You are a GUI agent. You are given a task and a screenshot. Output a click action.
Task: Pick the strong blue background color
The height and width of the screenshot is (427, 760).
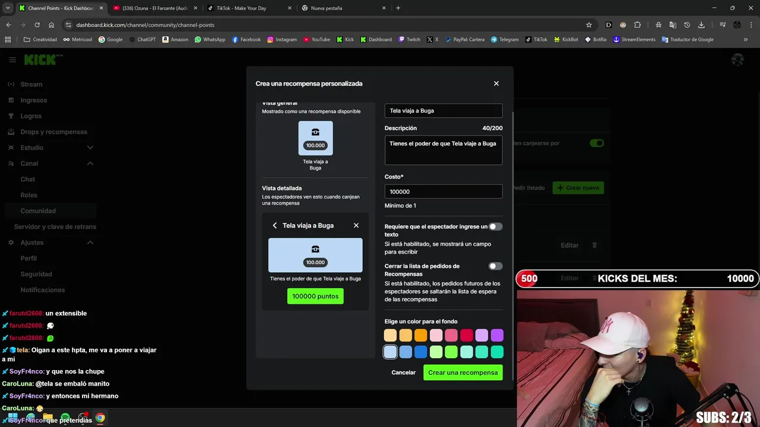(x=420, y=352)
